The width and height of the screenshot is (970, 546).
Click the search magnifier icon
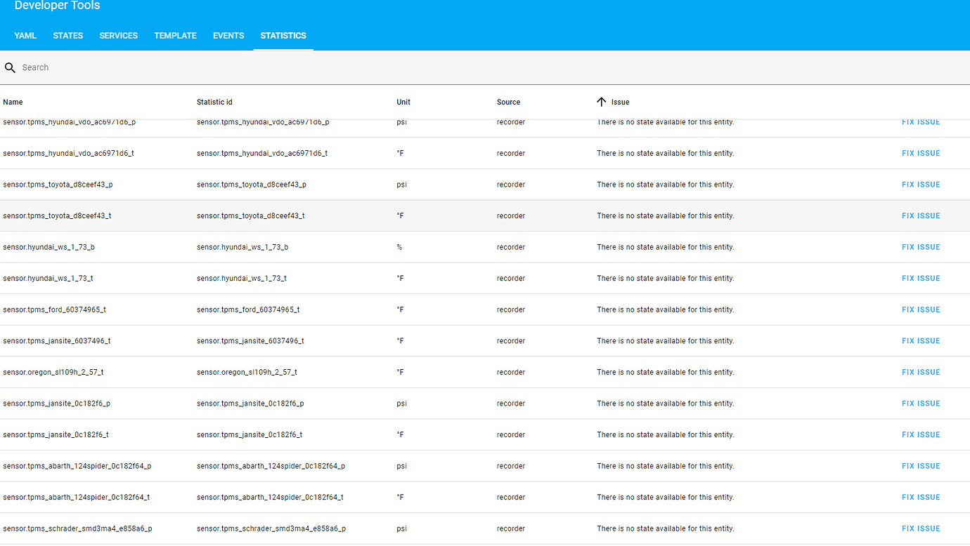(x=10, y=67)
